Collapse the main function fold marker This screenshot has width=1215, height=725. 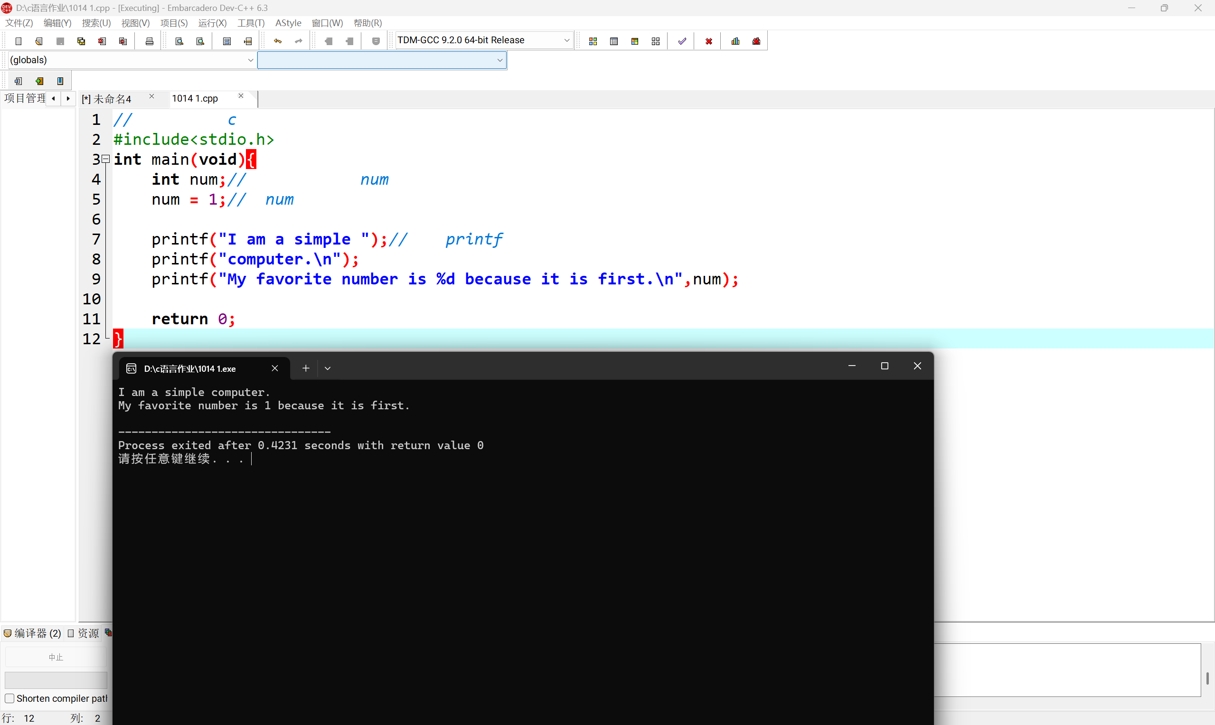105,159
